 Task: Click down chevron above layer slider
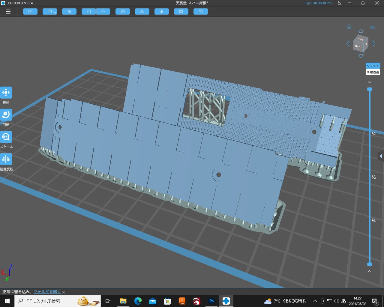click(370, 82)
